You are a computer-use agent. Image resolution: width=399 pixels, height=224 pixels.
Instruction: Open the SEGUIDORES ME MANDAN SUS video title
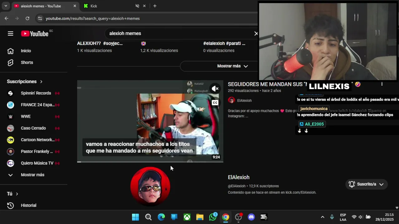tap(267, 84)
